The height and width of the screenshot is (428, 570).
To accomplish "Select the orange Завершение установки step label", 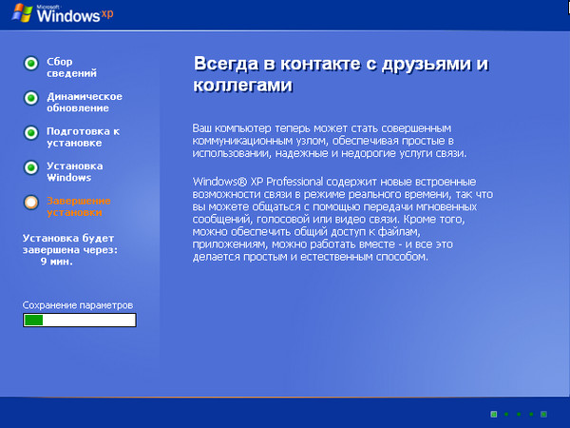I will point(79,206).
